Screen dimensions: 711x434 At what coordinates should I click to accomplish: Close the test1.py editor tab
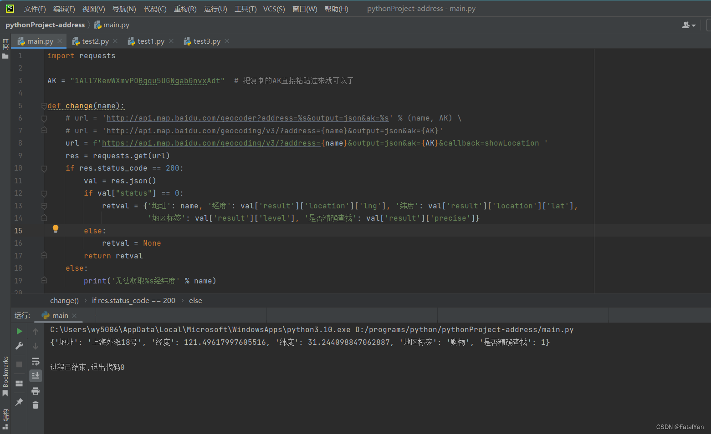[171, 41]
